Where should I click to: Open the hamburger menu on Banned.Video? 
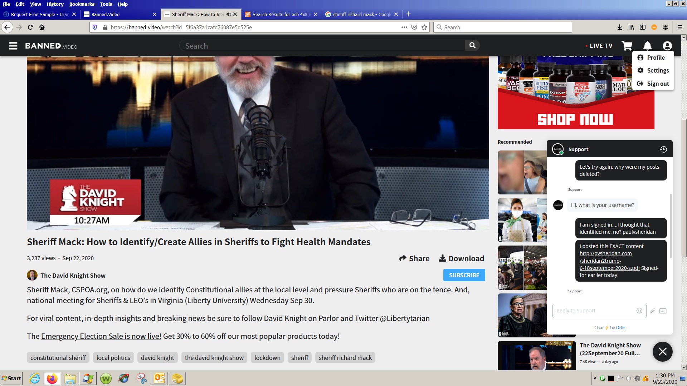[x=13, y=46]
